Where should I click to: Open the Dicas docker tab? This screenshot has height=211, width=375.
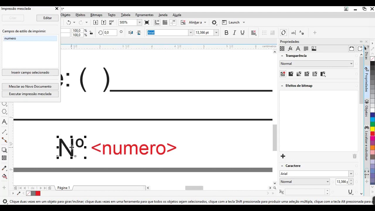pos(366,54)
